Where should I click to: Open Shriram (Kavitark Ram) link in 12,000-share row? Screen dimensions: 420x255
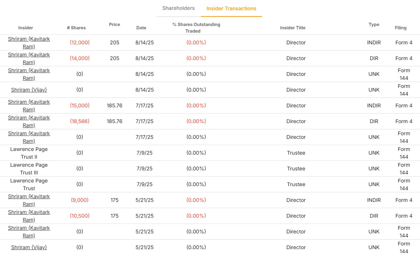pos(29,42)
